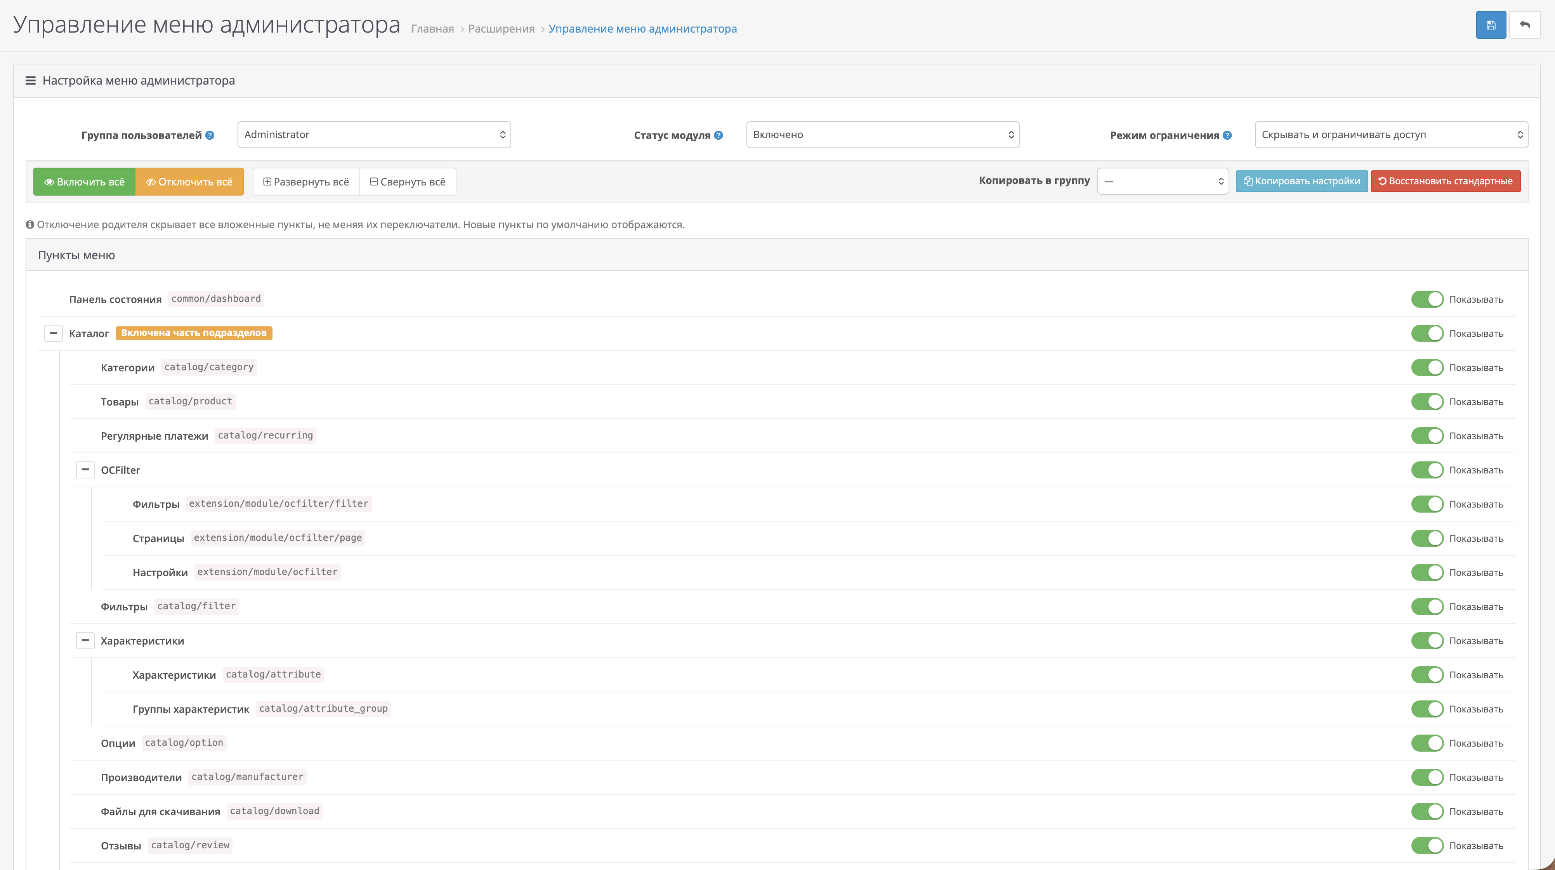The image size is (1555, 870).
Task: Toggle visibility of OCFilter group
Action: [x=1427, y=470]
